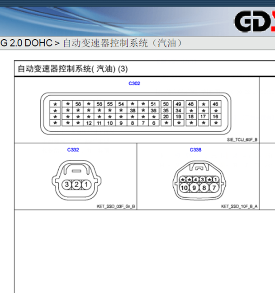Click pin 8 of the C338 connector
This screenshot has height=293, width=275.
tap(204, 188)
